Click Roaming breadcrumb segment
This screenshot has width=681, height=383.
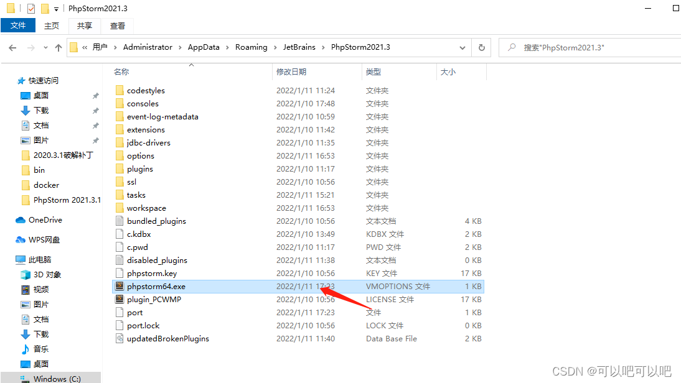click(251, 47)
